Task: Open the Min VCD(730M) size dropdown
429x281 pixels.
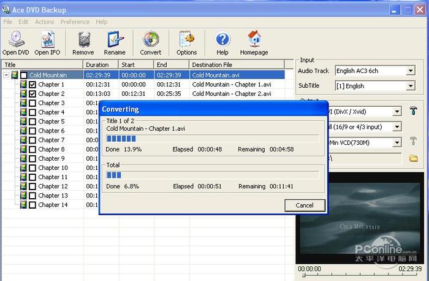Action: coord(397,142)
